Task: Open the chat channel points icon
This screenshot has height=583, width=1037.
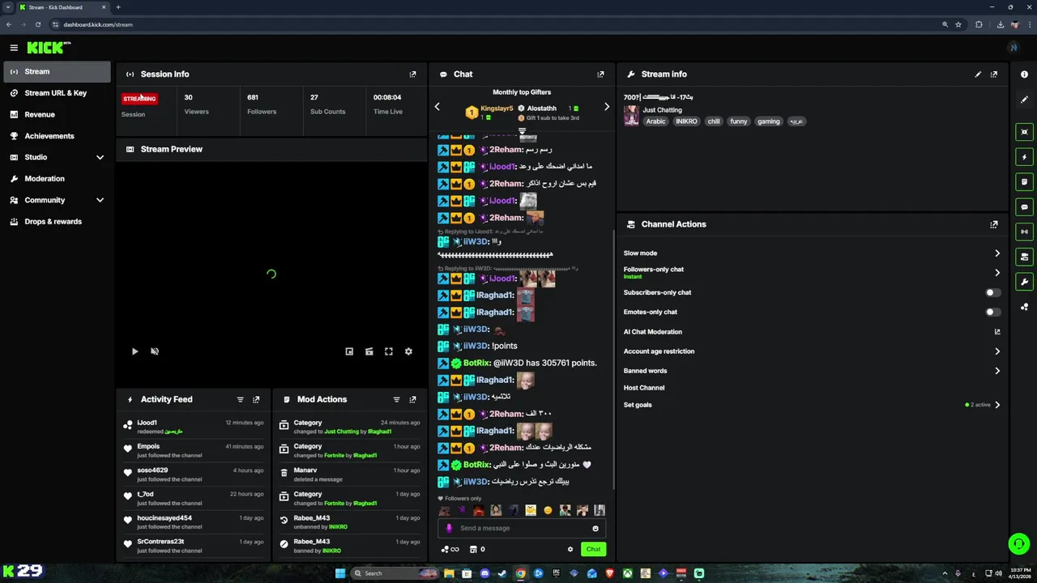Action: point(450,549)
